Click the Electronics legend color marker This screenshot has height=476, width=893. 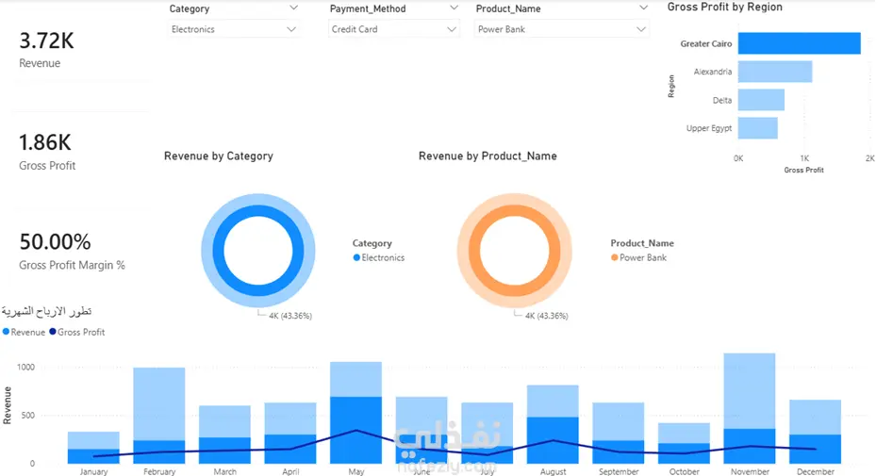[x=356, y=257]
